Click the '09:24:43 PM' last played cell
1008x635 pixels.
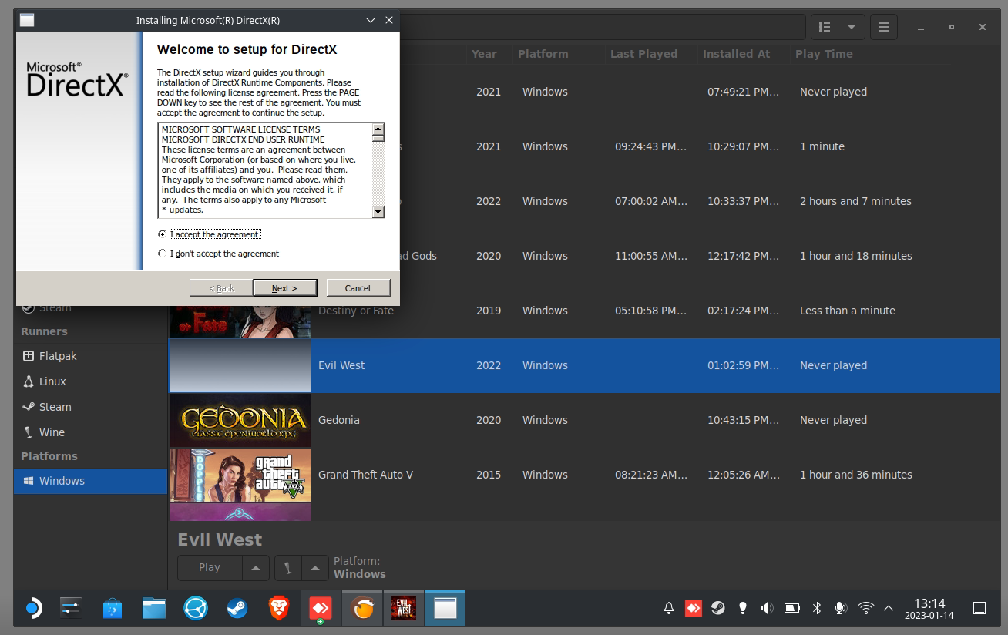pyautogui.click(x=650, y=146)
